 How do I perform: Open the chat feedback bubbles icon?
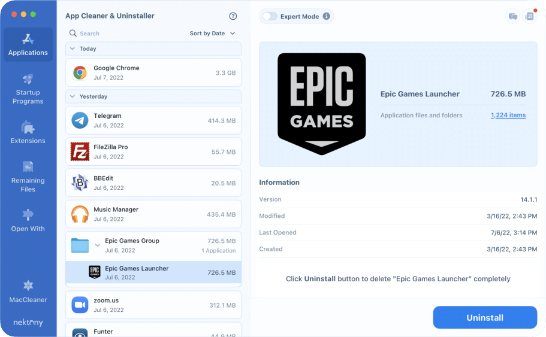click(512, 16)
